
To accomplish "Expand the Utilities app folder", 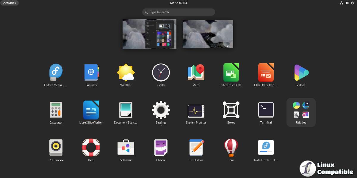I will tap(301, 112).
